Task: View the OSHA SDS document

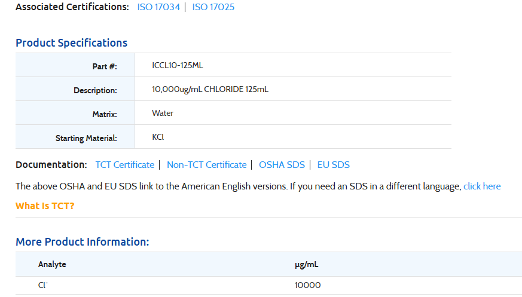Action: (282, 165)
